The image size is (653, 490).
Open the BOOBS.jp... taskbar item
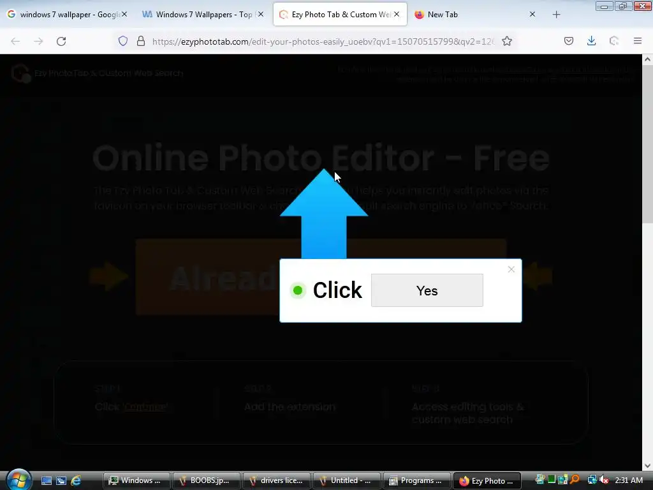click(207, 481)
